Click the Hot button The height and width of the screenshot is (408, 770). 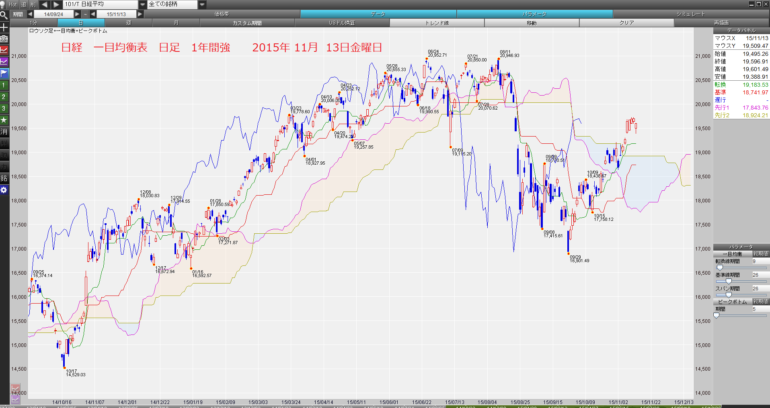pos(13,4)
